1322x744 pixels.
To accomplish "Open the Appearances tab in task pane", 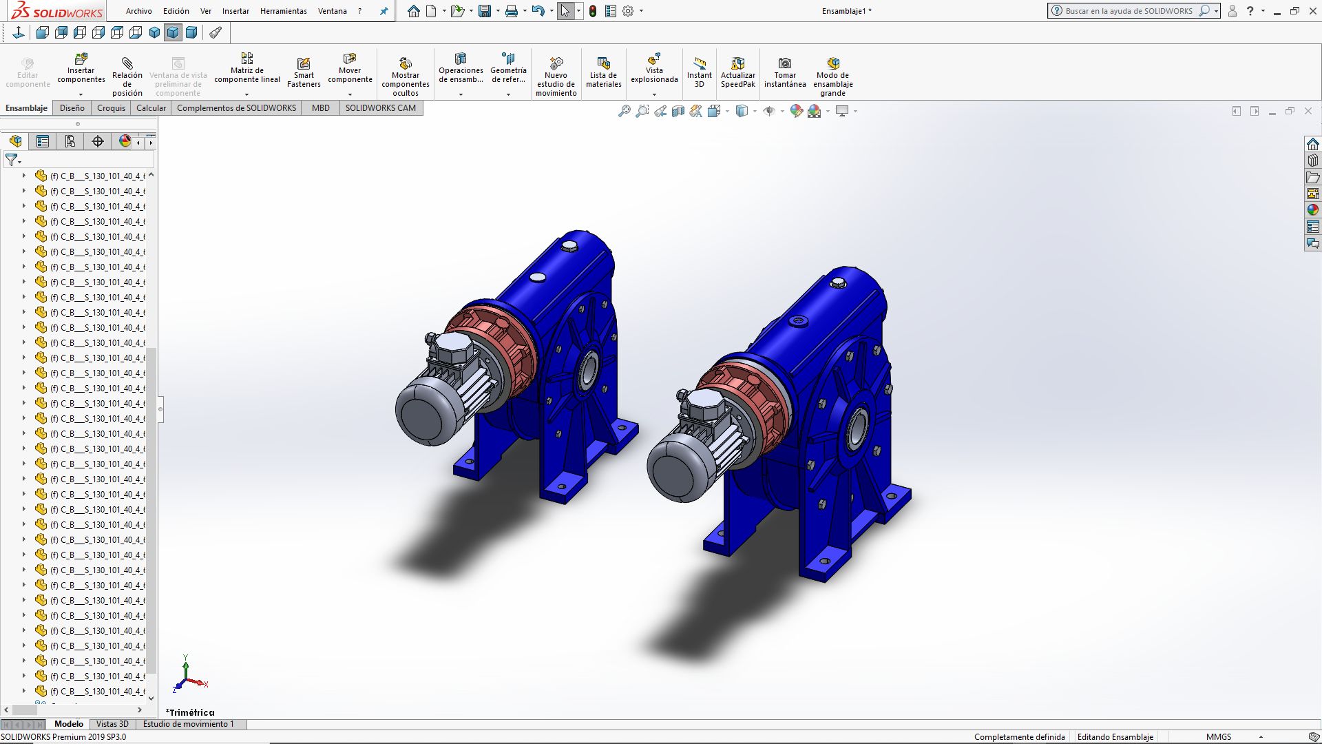I will [1313, 210].
